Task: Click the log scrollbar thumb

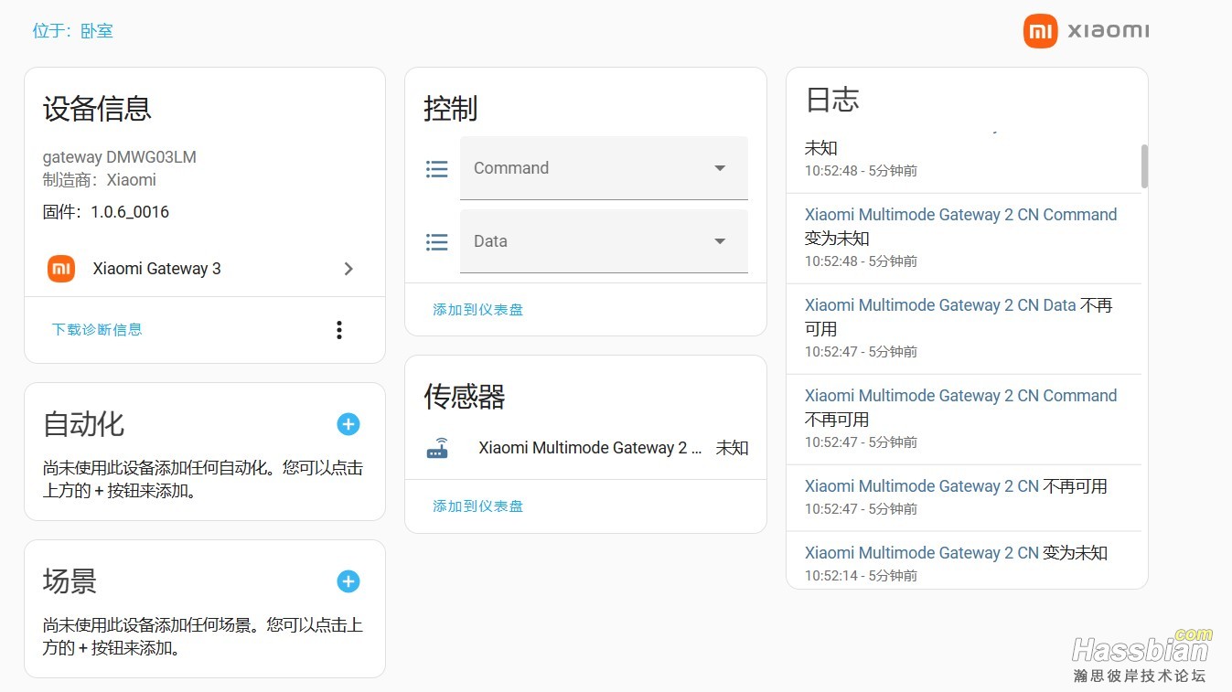Action: click(1144, 165)
